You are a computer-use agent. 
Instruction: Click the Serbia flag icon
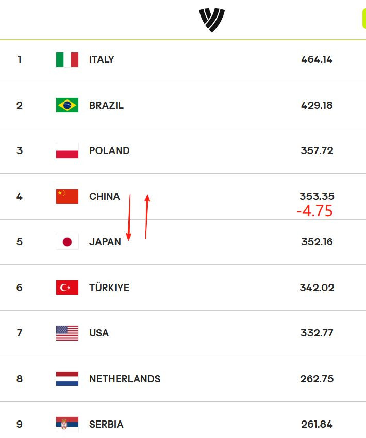point(67,424)
